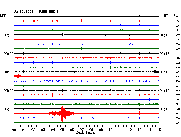Select the DC value 121

pyautogui.click(x=178, y=30)
